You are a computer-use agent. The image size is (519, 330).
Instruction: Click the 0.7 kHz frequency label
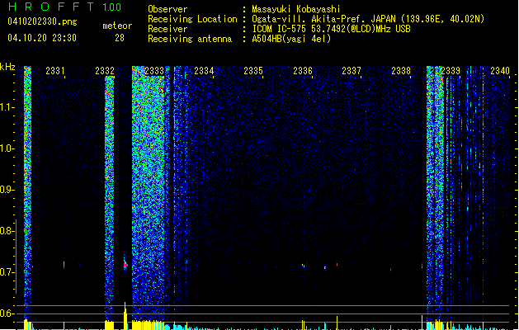[7, 272]
